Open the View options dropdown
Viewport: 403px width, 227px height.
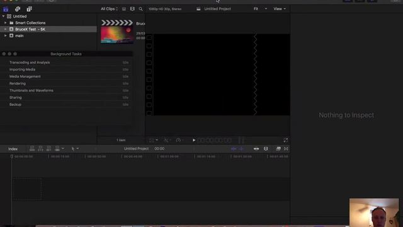[280, 9]
